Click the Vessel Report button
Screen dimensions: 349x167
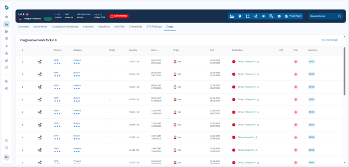293,16
